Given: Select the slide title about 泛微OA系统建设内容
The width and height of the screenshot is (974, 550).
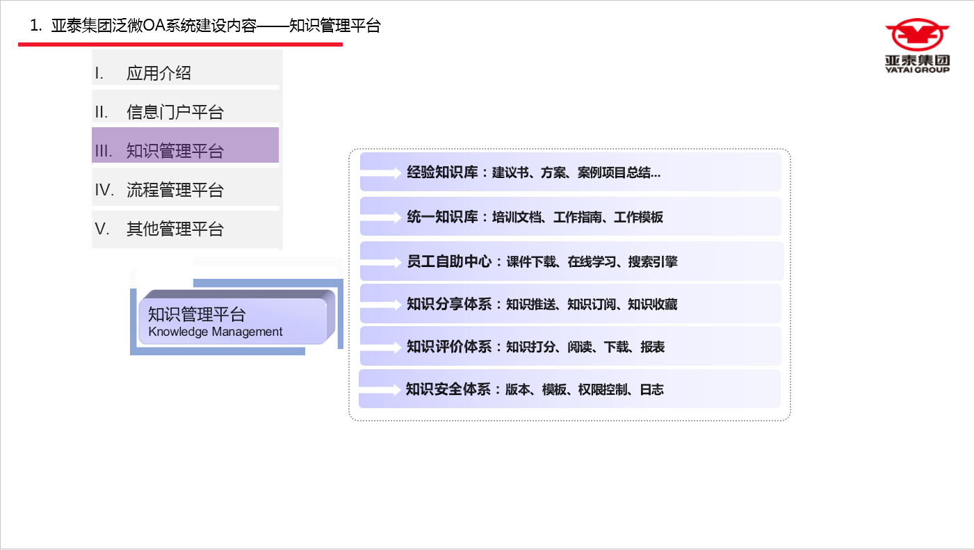Looking at the screenshot, I should point(206,26).
